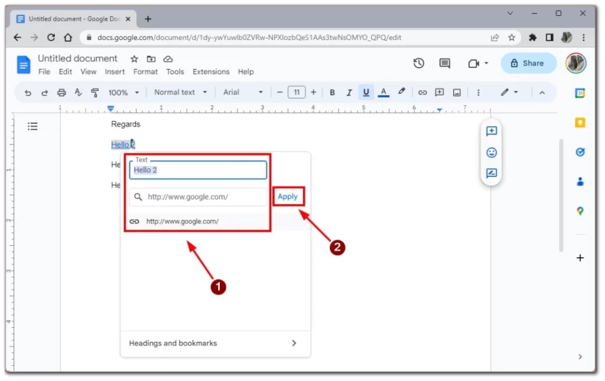Click the Apply link button
This screenshot has height=381, width=605.
288,196
